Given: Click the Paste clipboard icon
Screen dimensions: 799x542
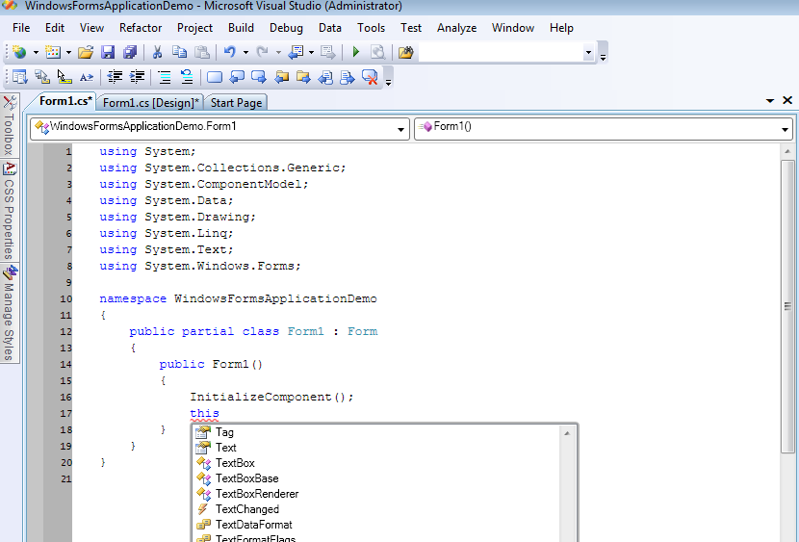Looking at the screenshot, I should [202, 52].
